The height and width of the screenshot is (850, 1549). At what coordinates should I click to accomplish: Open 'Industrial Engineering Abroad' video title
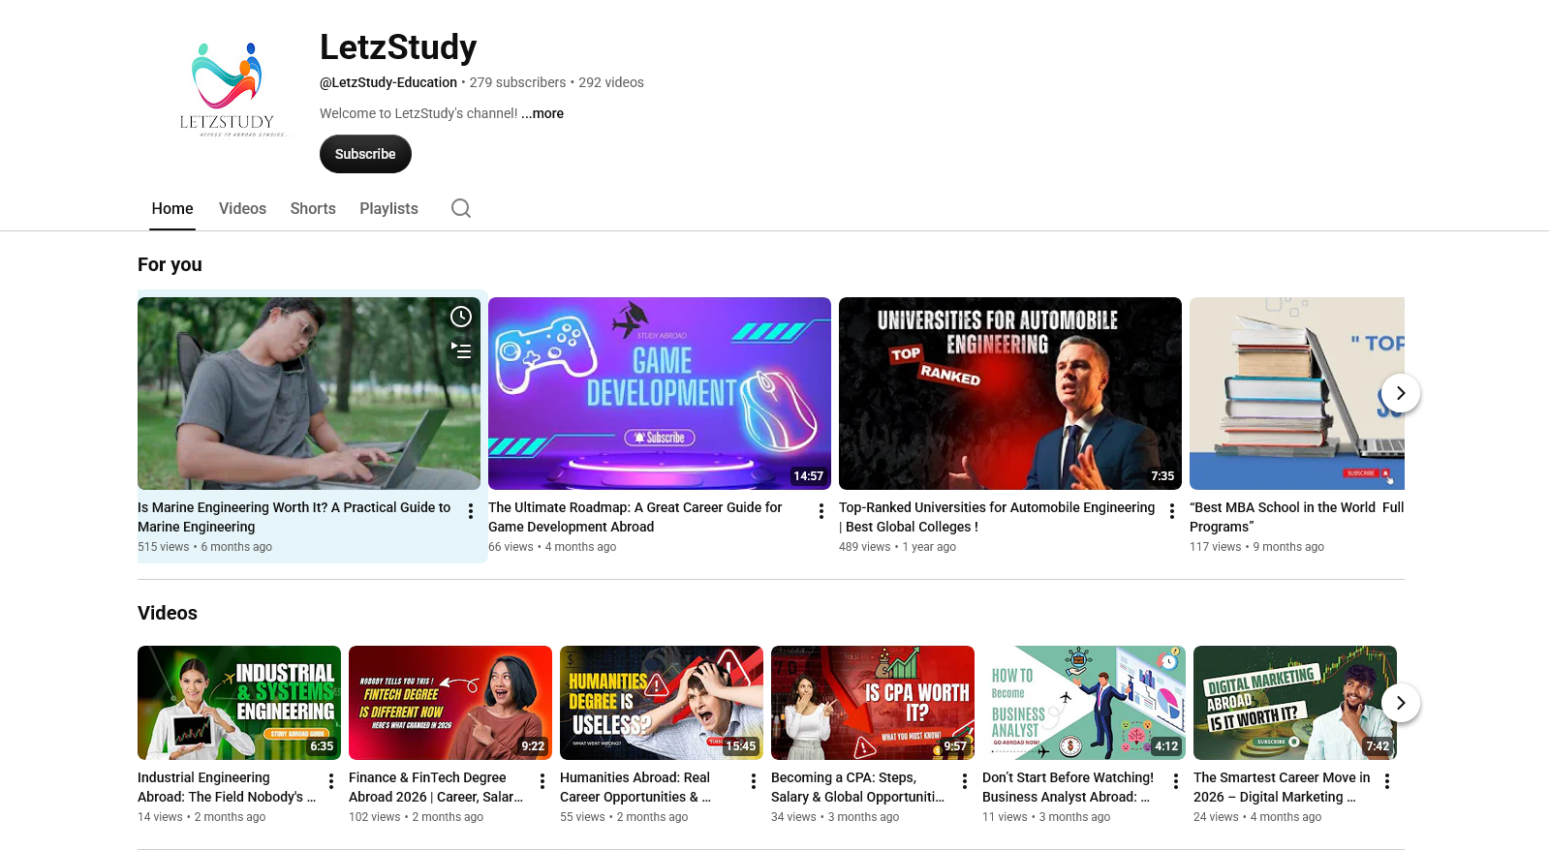coord(227,787)
